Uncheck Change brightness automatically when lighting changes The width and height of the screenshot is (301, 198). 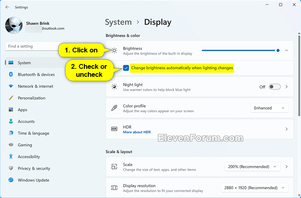click(x=126, y=68)
